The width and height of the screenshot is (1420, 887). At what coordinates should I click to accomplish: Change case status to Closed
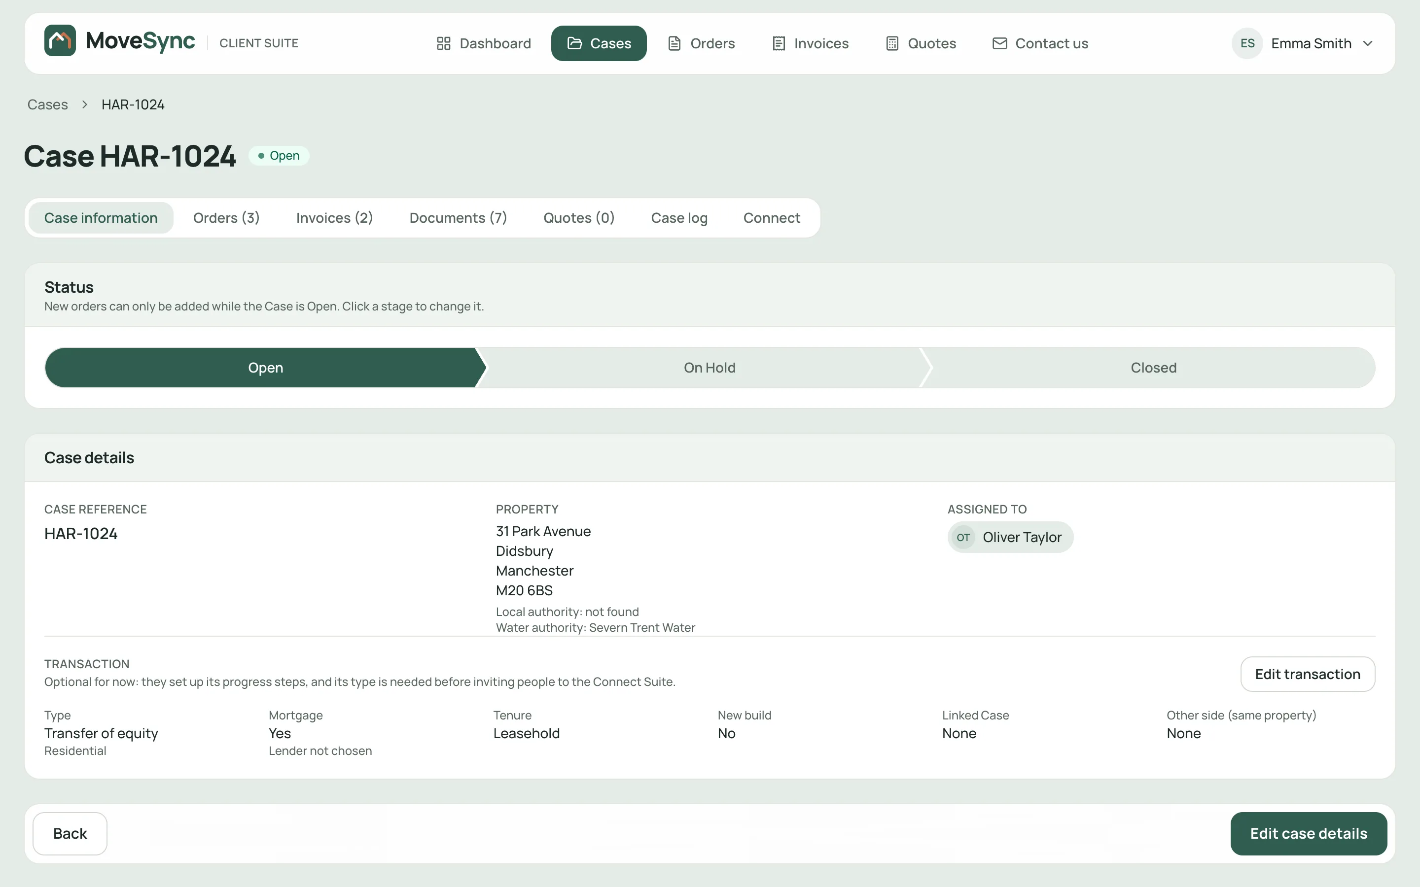pos(1154,368)
